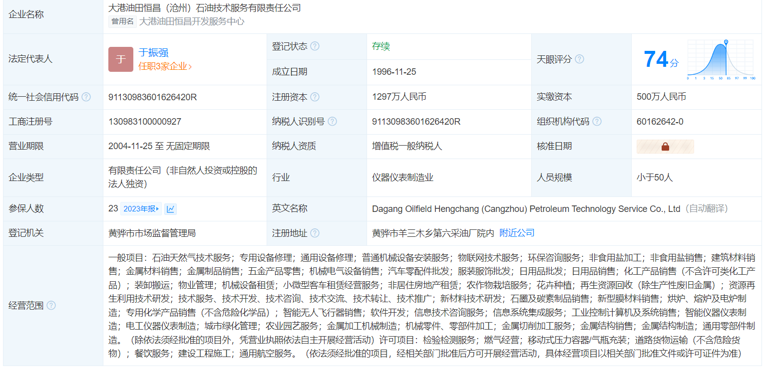Click the 存续 registration status
The image size is (770, 371).
click(x=381, y=46)
